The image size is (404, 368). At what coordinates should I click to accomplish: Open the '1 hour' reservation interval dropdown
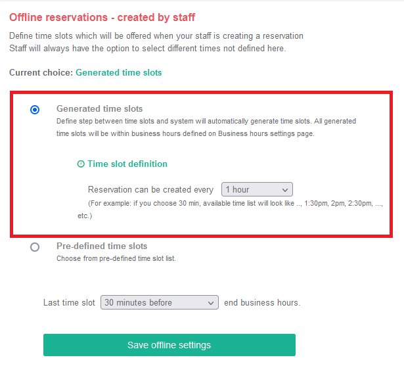[x=257, y=189]
